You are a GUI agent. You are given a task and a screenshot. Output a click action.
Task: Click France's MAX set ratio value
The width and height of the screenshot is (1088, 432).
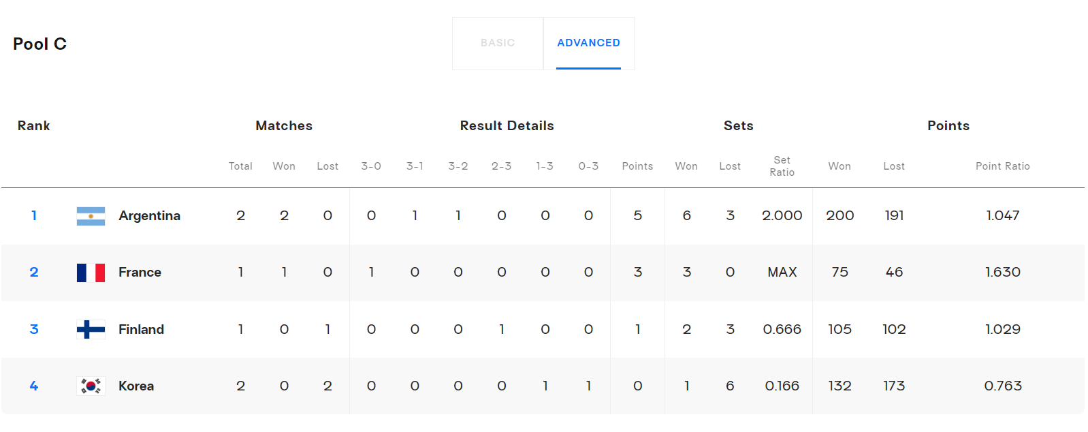click(782, 273)
